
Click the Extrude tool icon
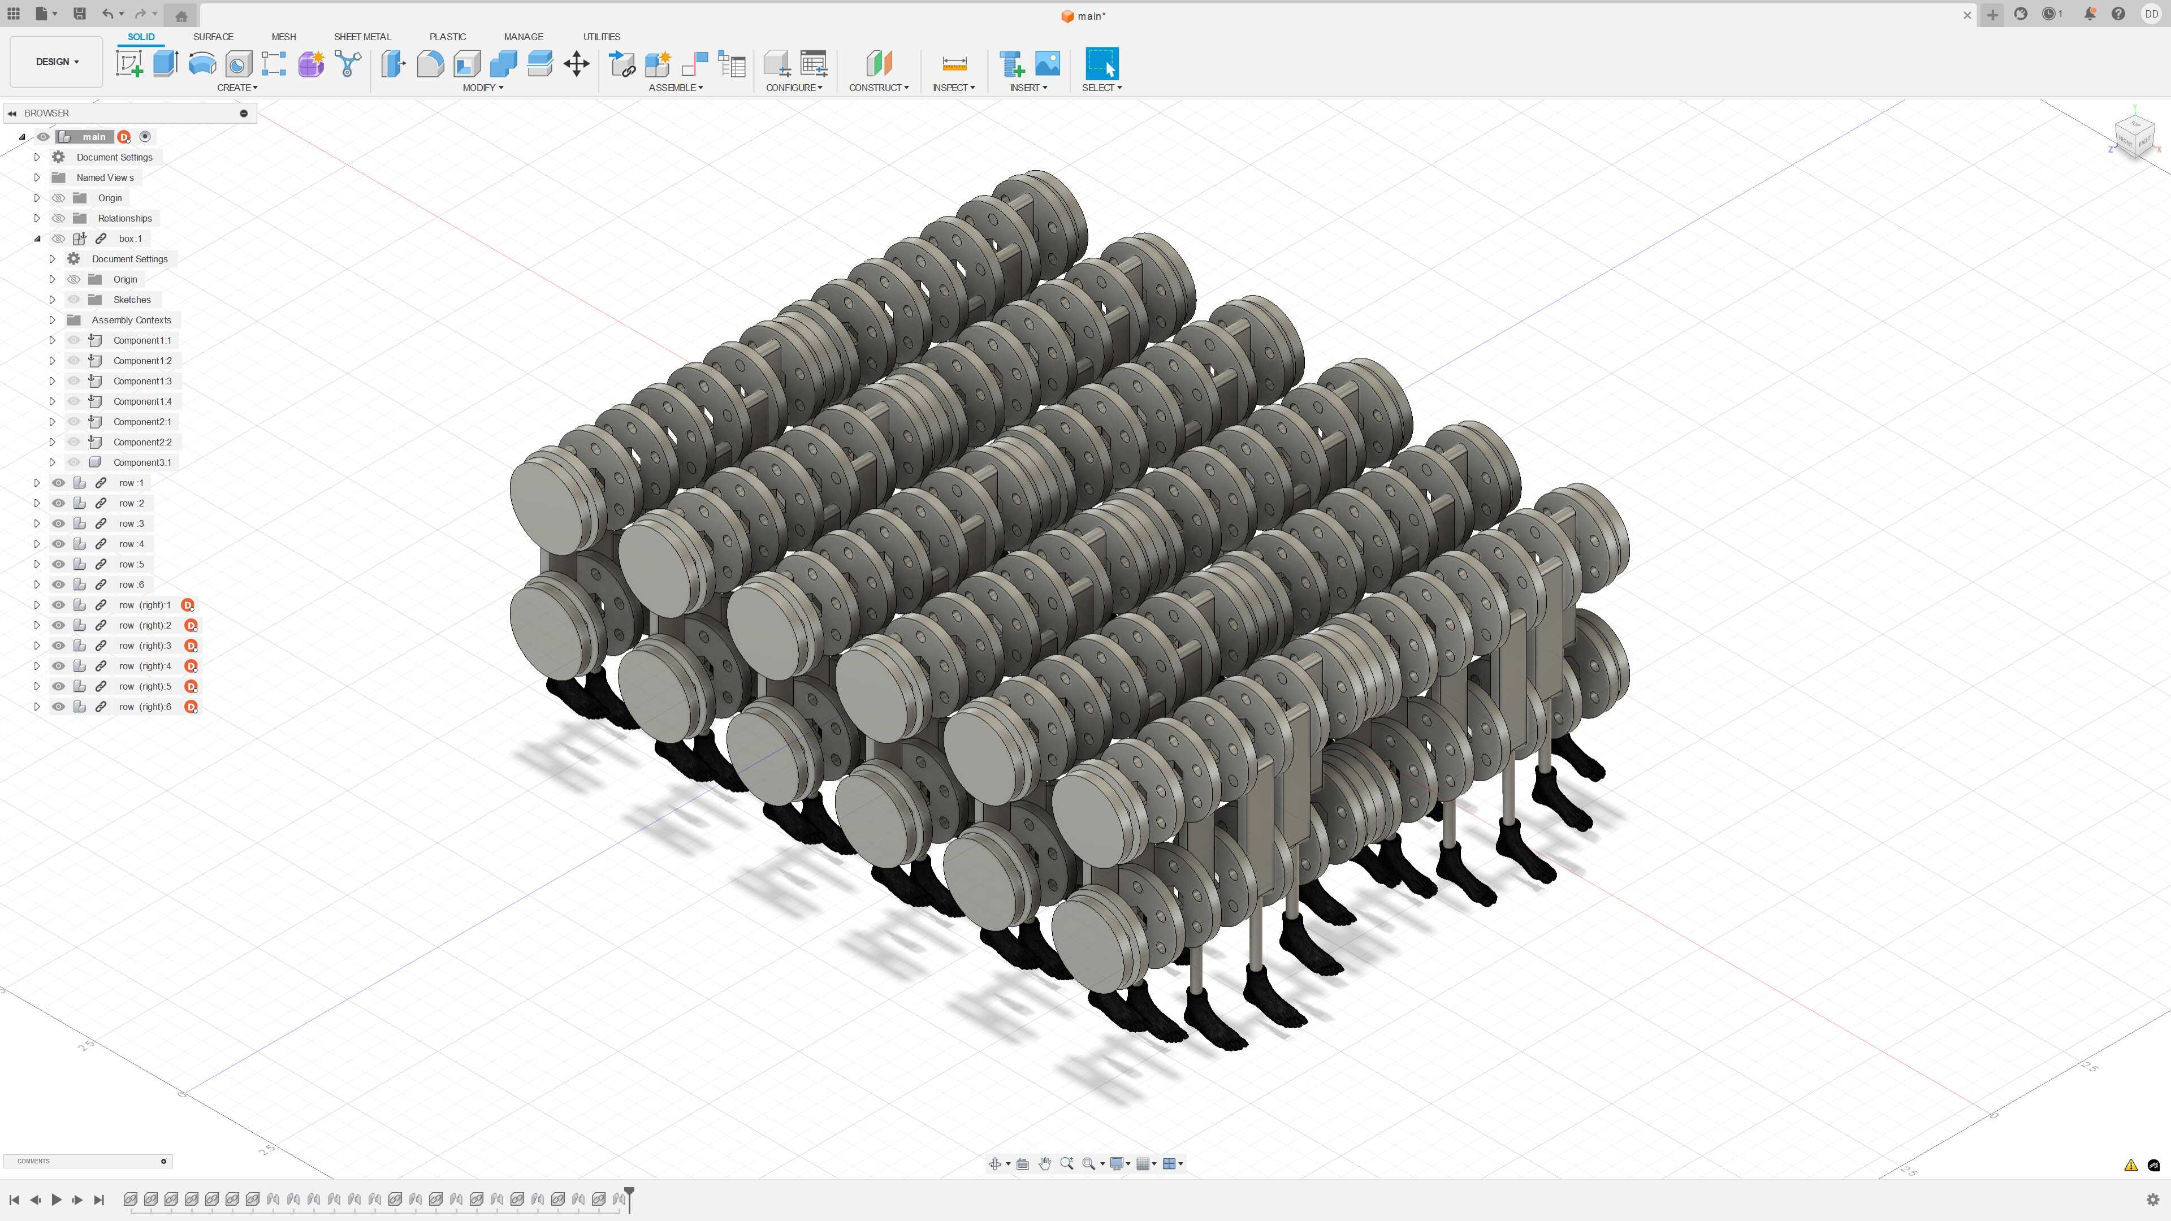pos(166,63)
